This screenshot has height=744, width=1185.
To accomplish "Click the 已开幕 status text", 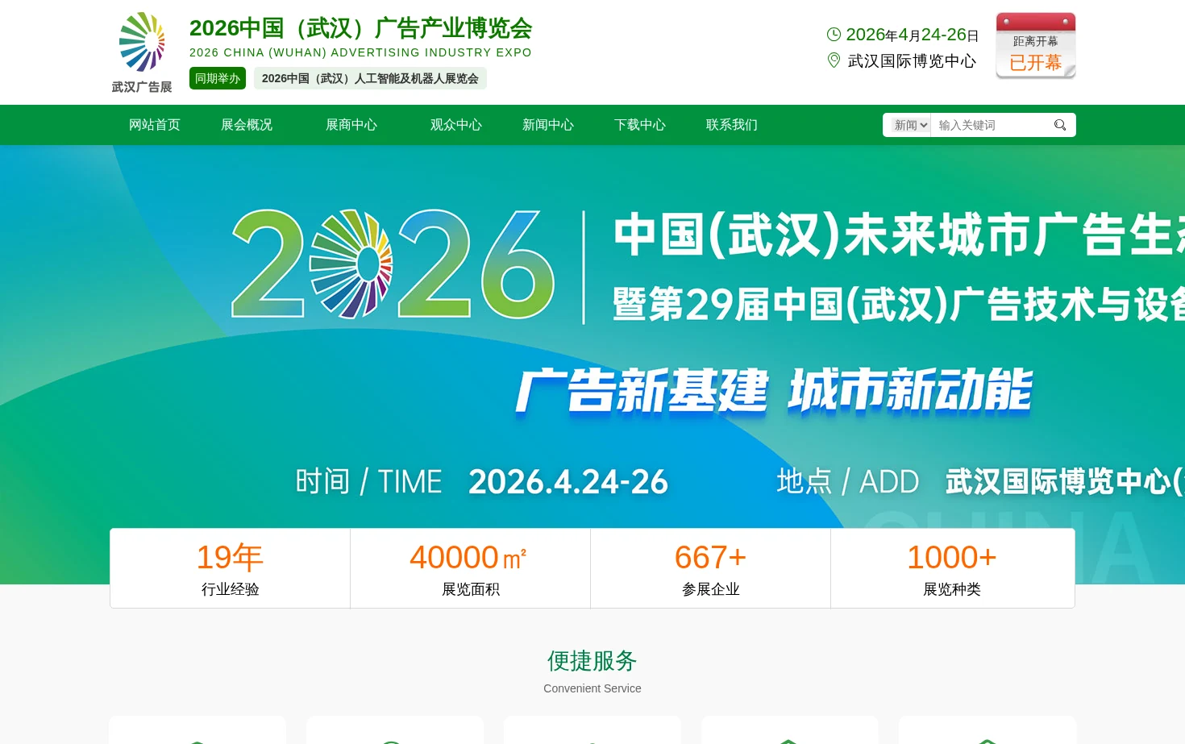I will [x=1036, y=63].
